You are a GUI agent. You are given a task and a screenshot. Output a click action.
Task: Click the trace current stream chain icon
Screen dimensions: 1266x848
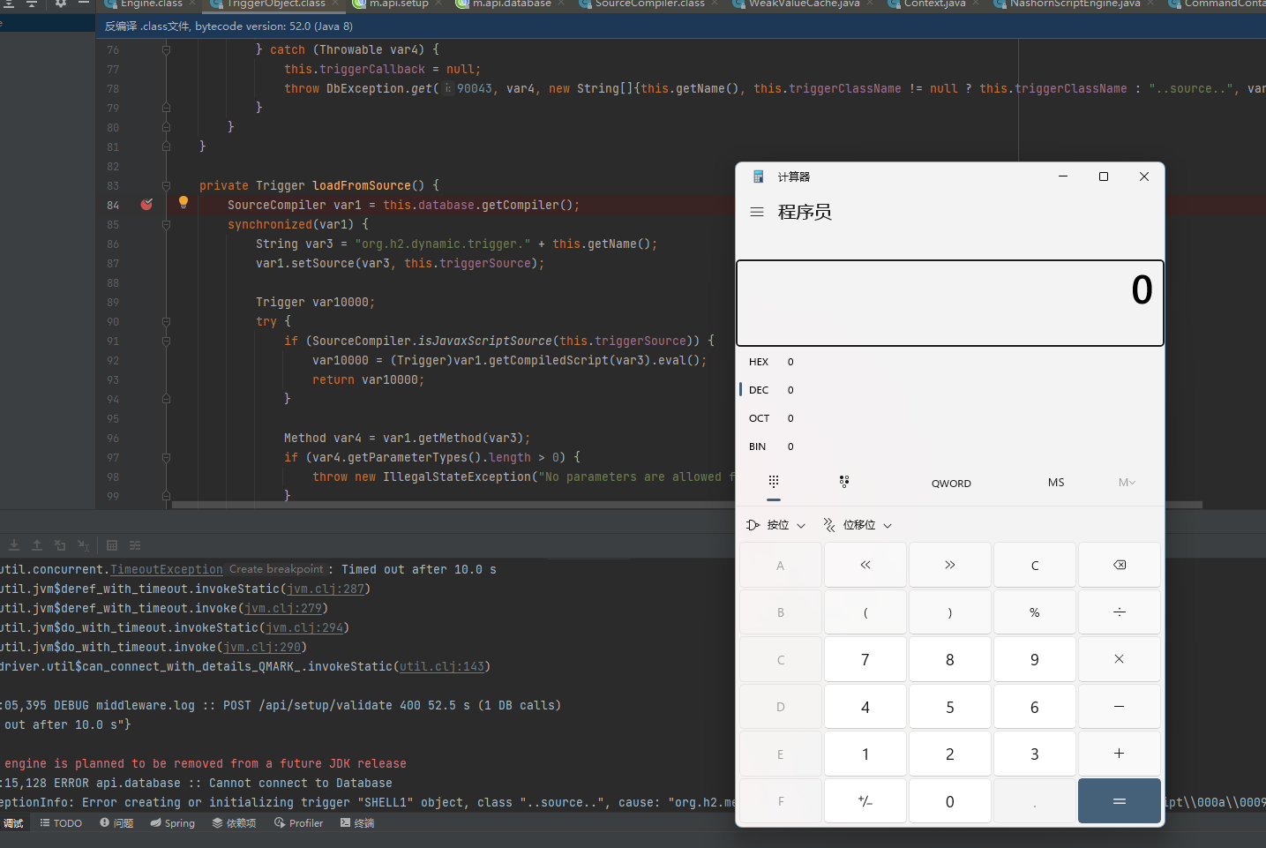[135, 545]
